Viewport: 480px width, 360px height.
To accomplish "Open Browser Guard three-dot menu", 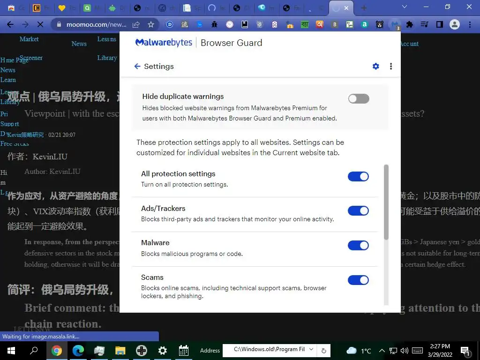I will pyautogui.click(x=390, y=66).
